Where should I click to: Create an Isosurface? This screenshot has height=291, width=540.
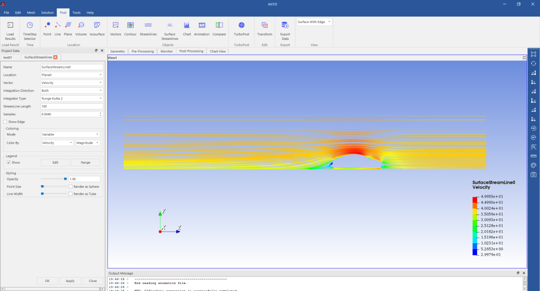coord(97,29)
